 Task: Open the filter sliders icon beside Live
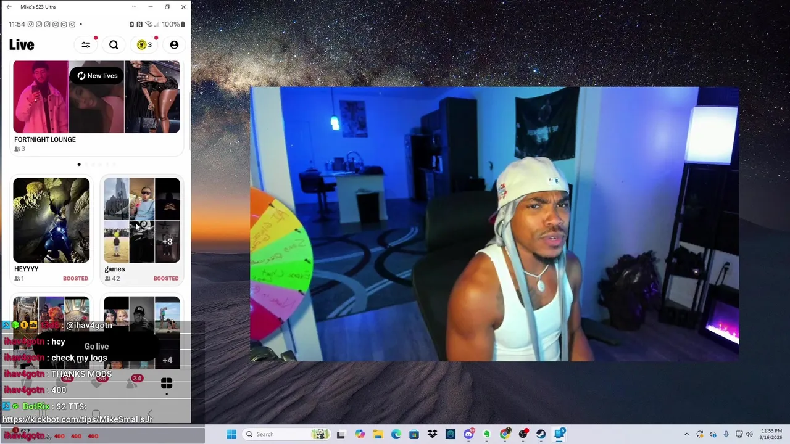[x=86, y=44]
